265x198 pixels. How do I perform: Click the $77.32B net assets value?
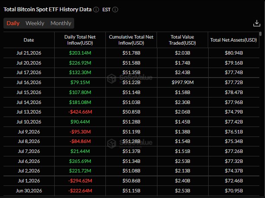point(234,161)
